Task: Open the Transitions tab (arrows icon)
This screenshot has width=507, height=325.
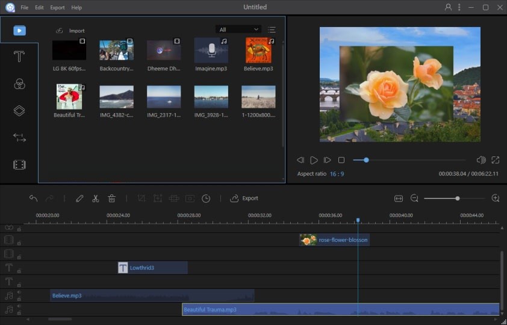Action: click(x=19, y=138)
